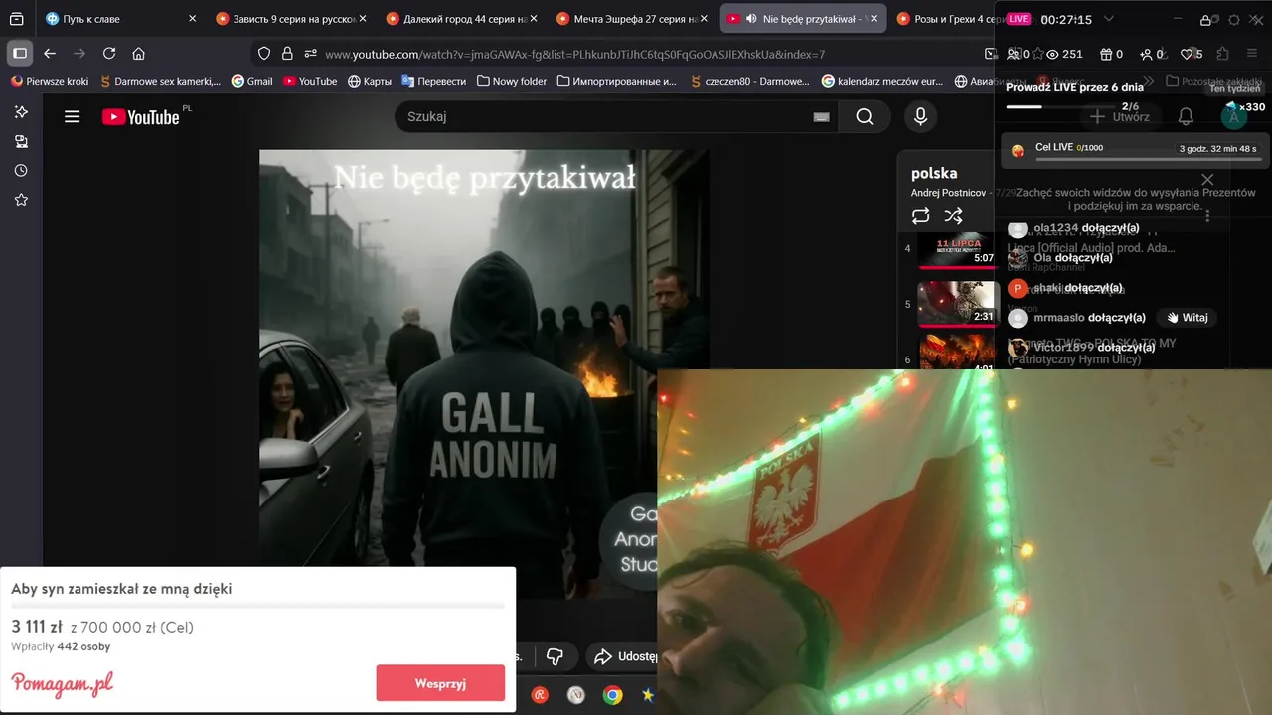Start voice search with microphone
This screenshot has height=715, width=1272.
[920, 117]
